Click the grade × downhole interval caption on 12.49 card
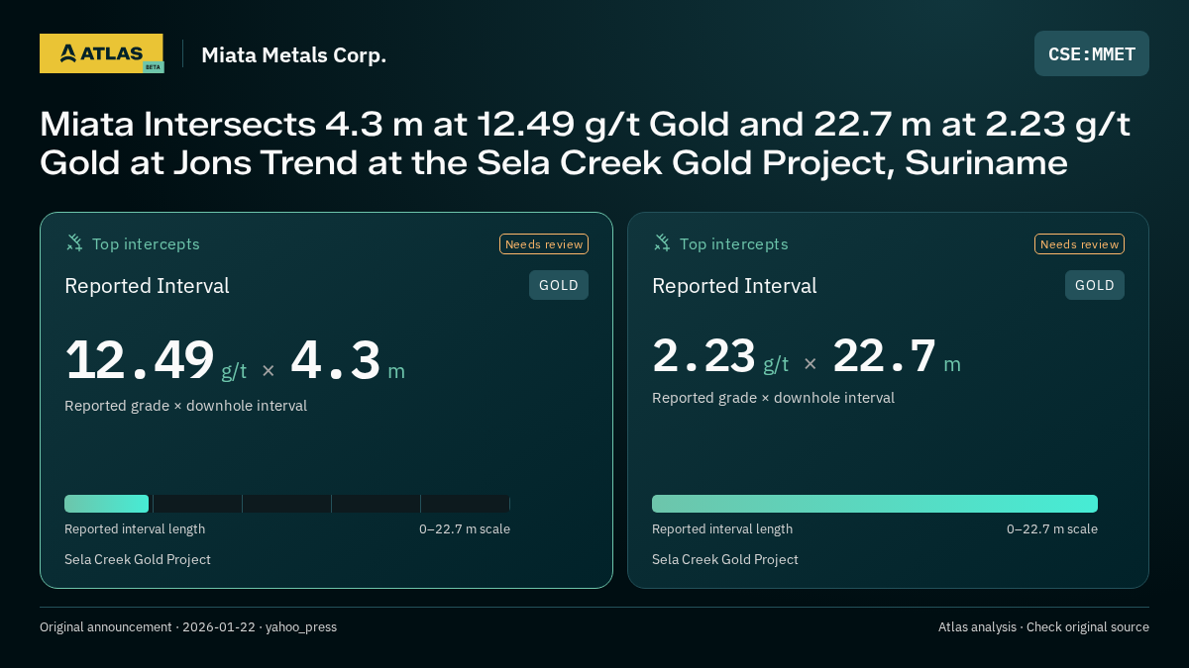Viewport: 1189px width, 668px height. pos(185,406)
